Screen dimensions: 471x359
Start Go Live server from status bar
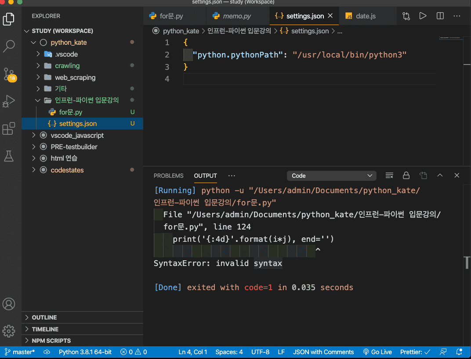coord(377,352)
